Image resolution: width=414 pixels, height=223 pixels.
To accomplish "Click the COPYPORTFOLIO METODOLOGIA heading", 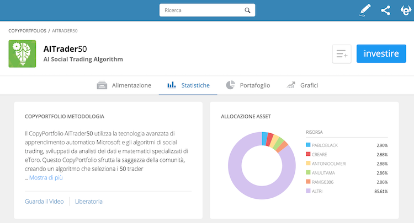I will [x=65, y=116].
